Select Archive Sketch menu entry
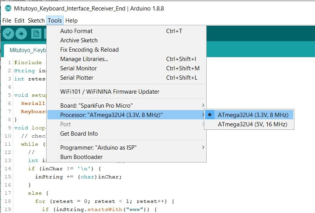This screenshot has height=213, width=315. tap(127, 40)
